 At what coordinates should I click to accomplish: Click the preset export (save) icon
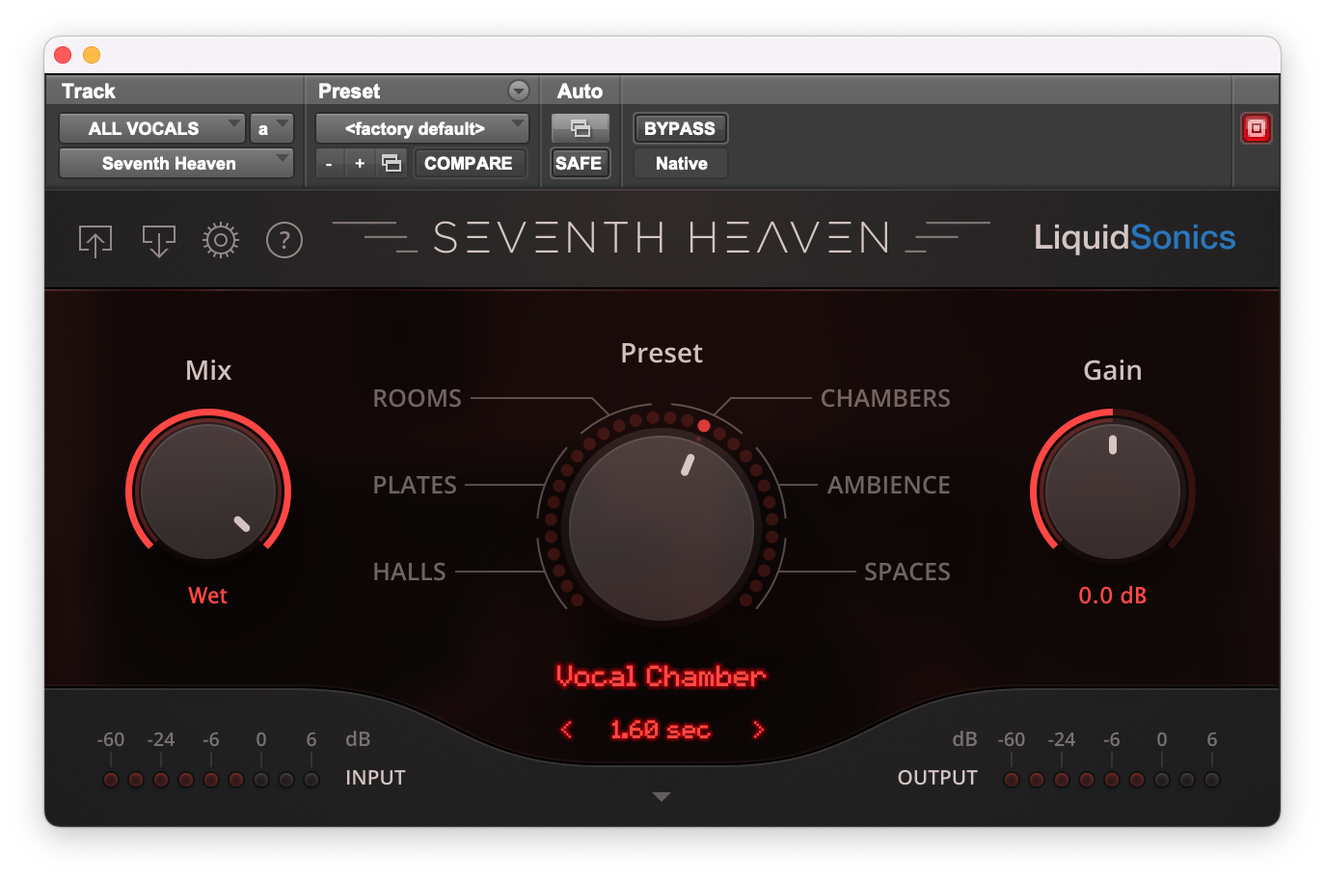pos(95,240)
